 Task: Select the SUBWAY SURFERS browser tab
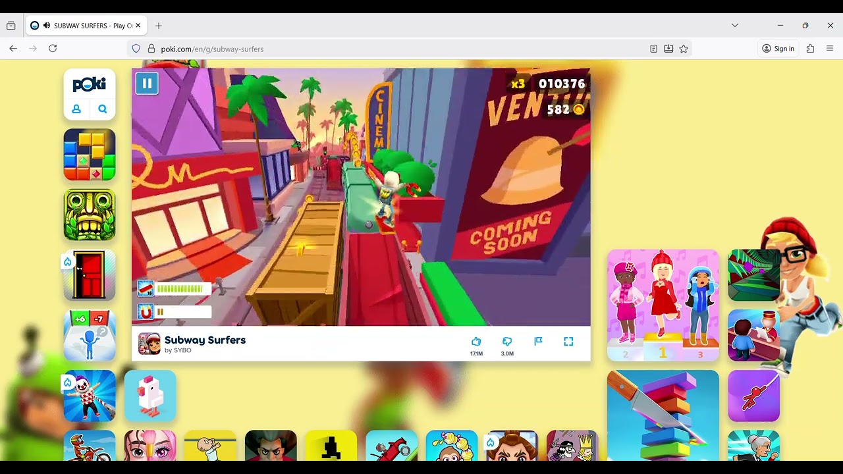pyautogui.click(x=86, y=26)
